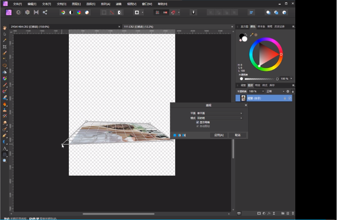Image resolution: width=337 pixels, height=220 pixels.
Task: Open the Plane dropdown in Perspective dialog
Action: click(x=219, y=113)
